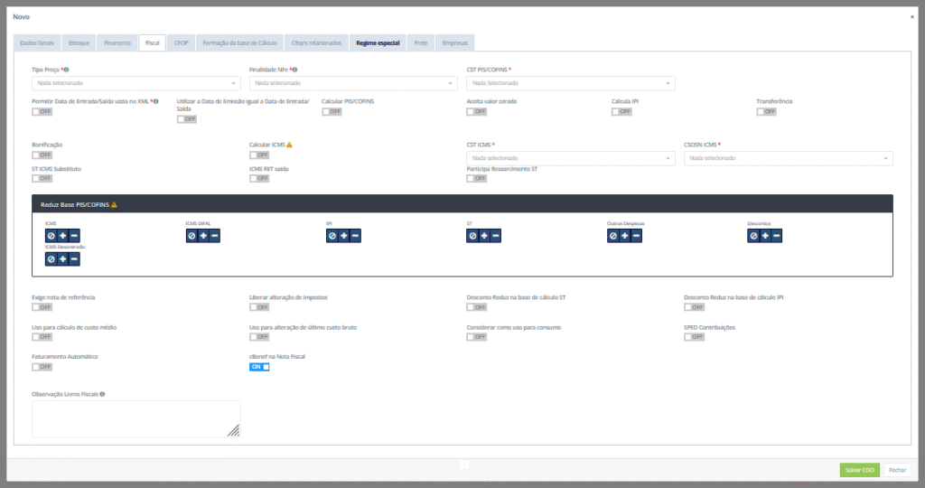Screen dimensions: 925x488
Task: Open the CSOSN ICMS dropdown list
Action: 788,158
